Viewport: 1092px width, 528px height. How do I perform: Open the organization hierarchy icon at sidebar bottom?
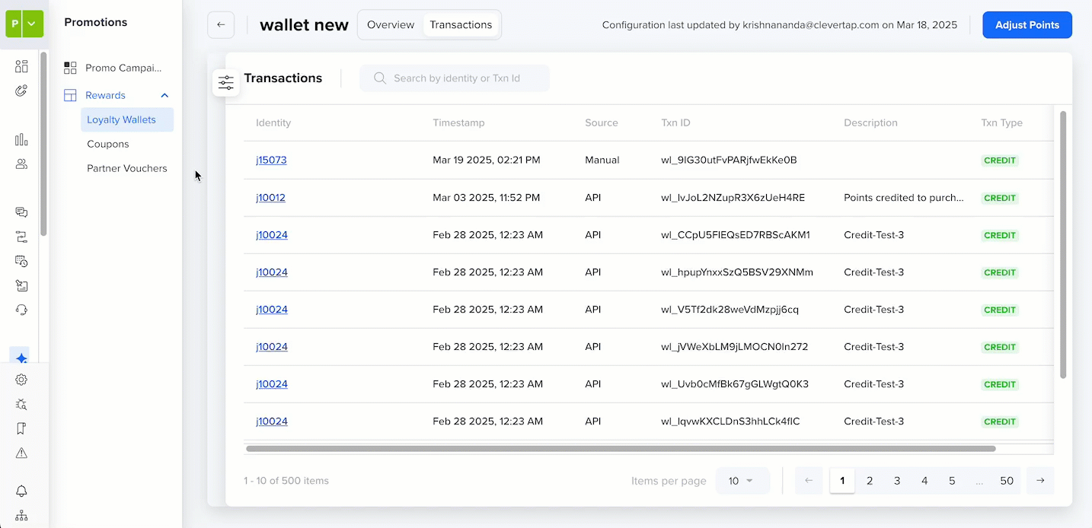pyautogui.click(x=21, y=515)
